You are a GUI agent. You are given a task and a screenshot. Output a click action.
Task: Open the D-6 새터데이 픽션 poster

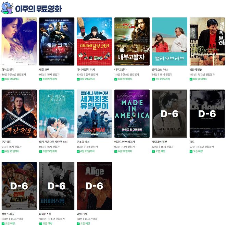(x=169, y=113)
